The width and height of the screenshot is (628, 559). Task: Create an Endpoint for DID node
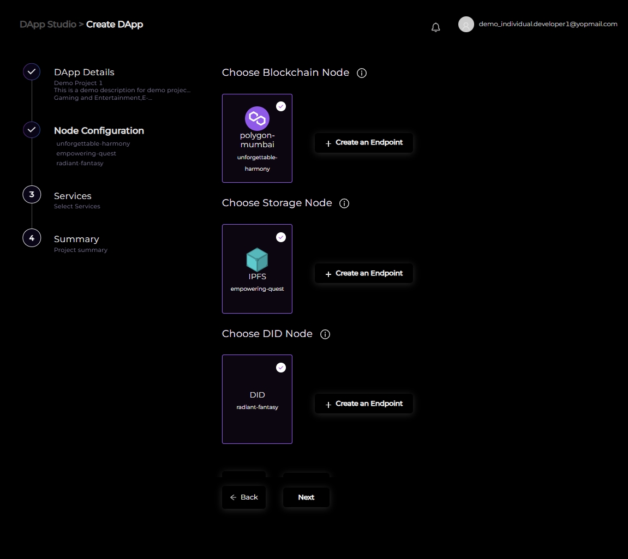(363, 404)
